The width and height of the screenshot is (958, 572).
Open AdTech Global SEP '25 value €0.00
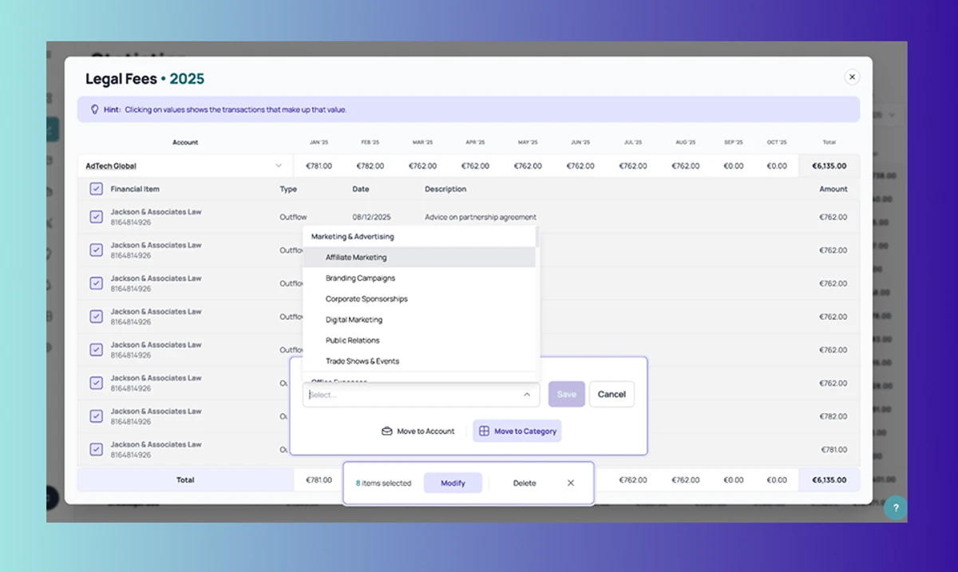click(x=733, y=166)
